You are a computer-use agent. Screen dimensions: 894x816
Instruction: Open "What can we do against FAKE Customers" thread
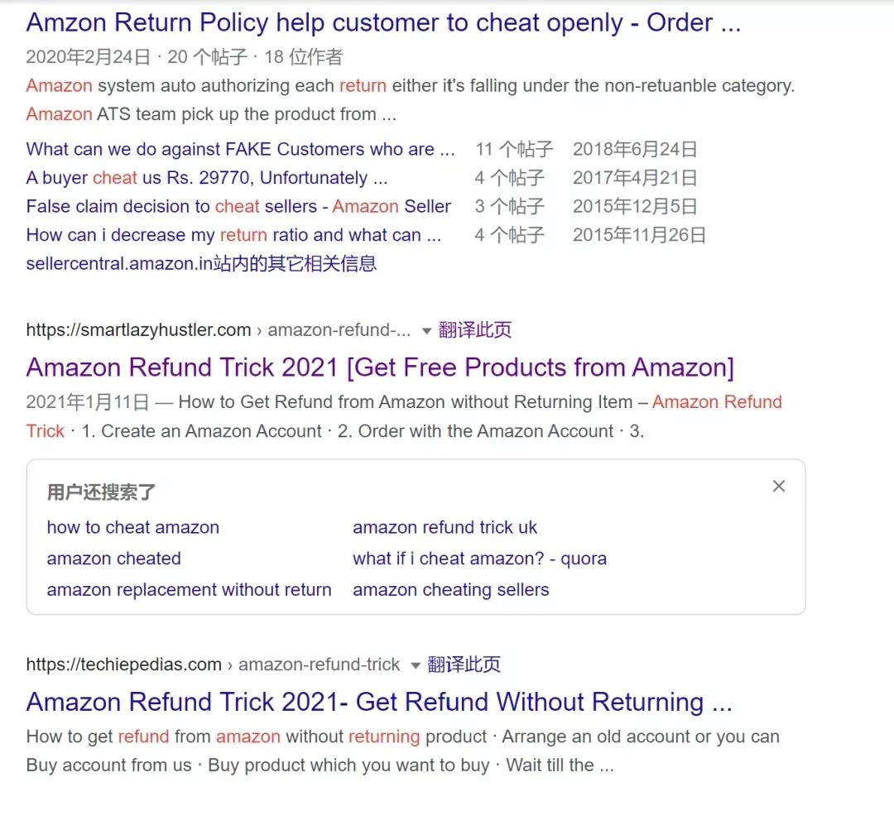click(240, 149)
